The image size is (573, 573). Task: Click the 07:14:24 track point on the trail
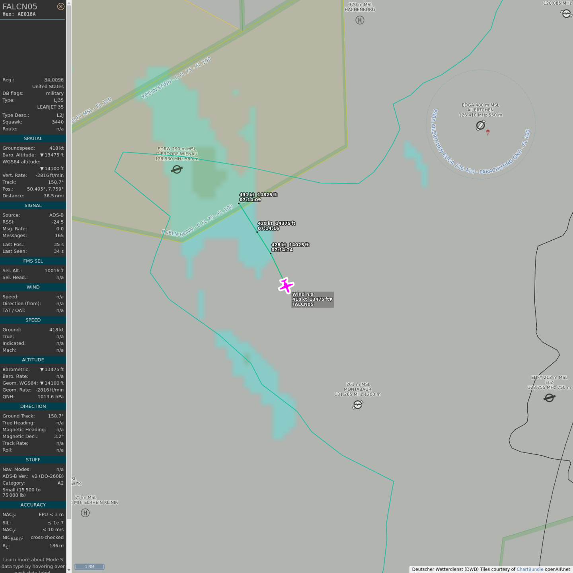(x=271, y=253)
